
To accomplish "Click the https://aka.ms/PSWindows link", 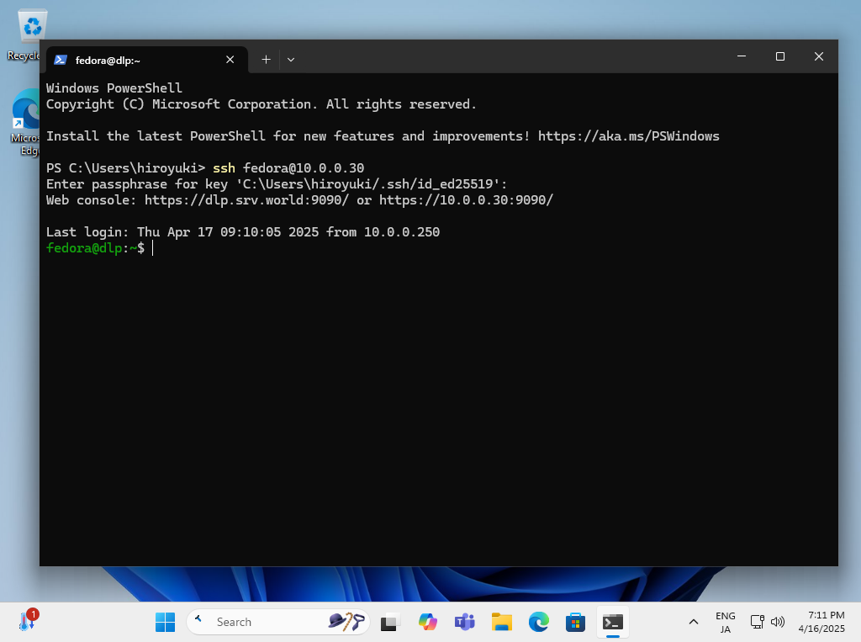I will pos(628,136).
